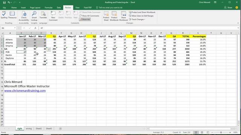Select the Percentages header cell
This screenshot has height=135, width=241.
click(198, 36)
